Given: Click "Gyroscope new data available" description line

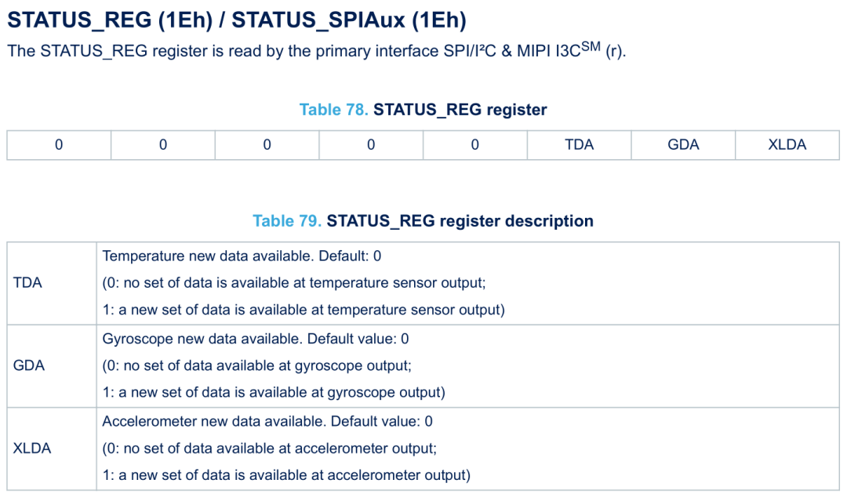Looking at the screenshot, I should point(256,339).
